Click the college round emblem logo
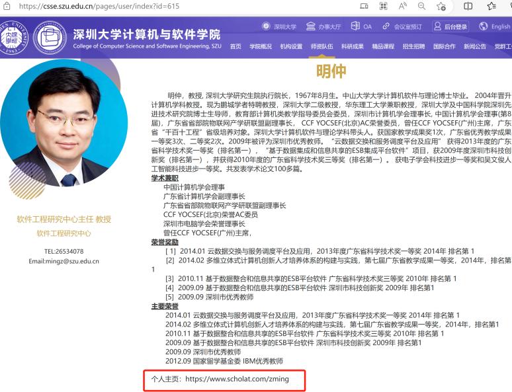Image resolution: width=512 pixels, height=392 pixels. 50,38
